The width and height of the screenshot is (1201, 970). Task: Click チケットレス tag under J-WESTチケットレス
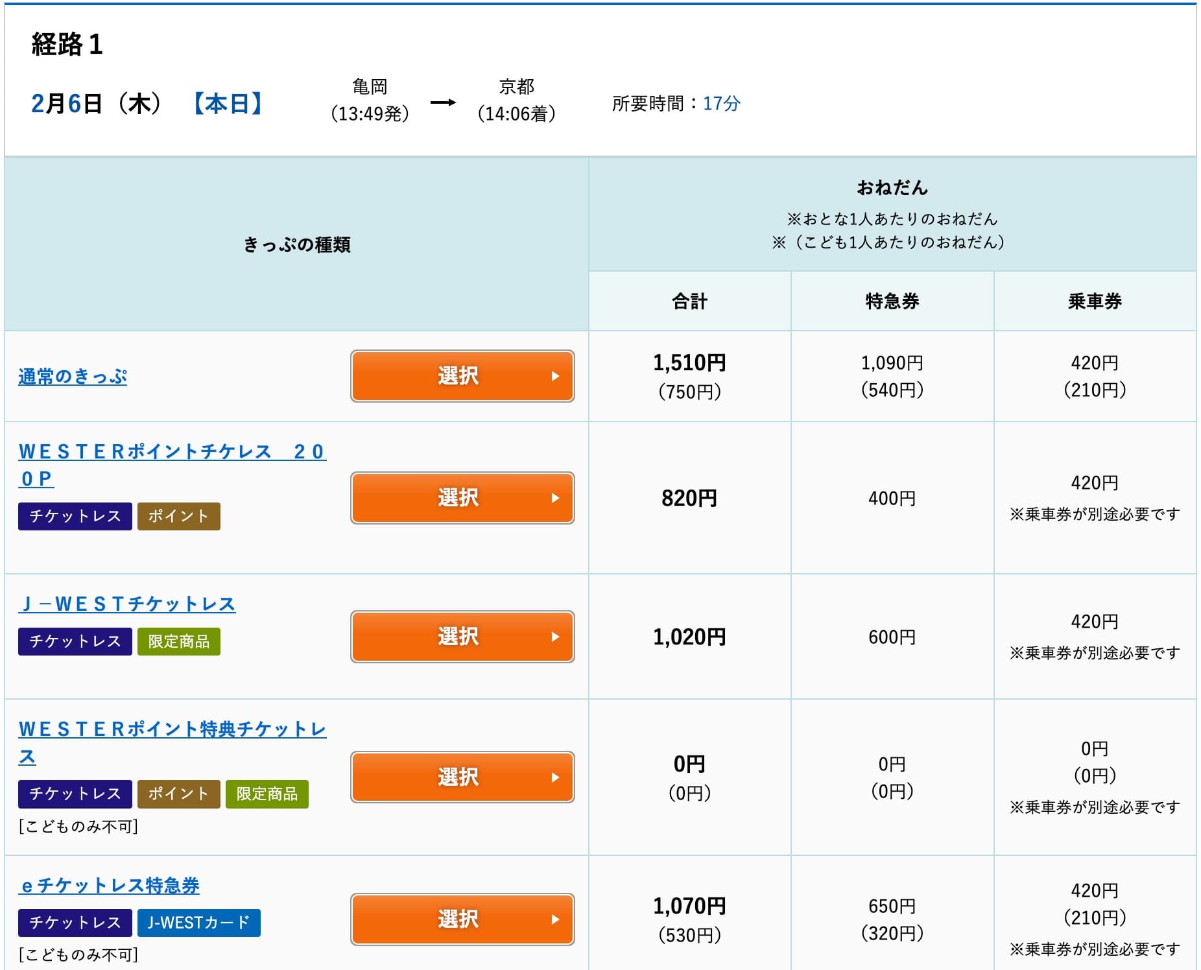(75, 641)
